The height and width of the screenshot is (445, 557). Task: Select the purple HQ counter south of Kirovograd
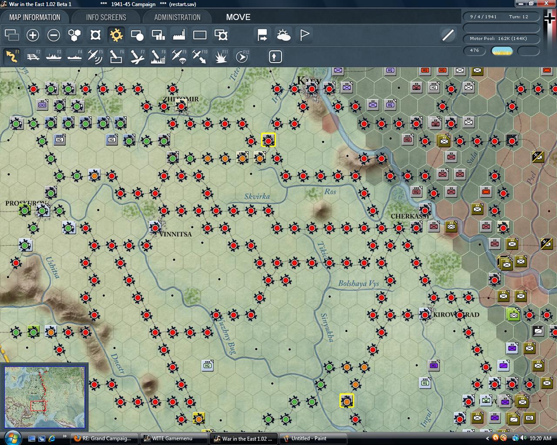pos(434,365)
